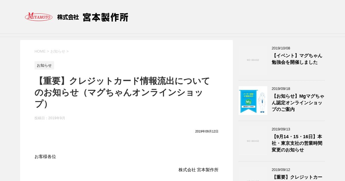Image resolution: width=345 pixels, height=181 pixels.
Task: Click the 2019/09/12 sidebar date
Action: 281,170
